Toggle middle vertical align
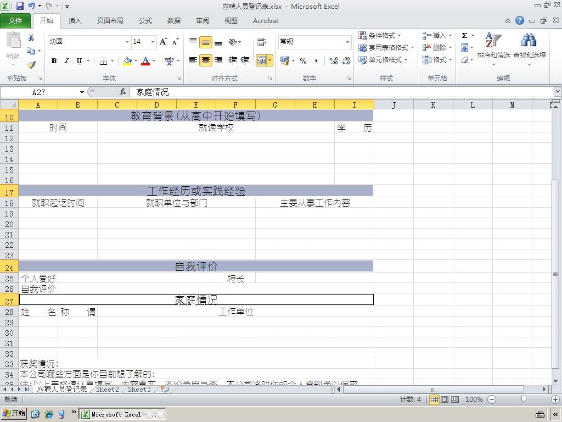The height and width of the screenshot is (422, 562). pyautogui.click(x=206, y=42)
